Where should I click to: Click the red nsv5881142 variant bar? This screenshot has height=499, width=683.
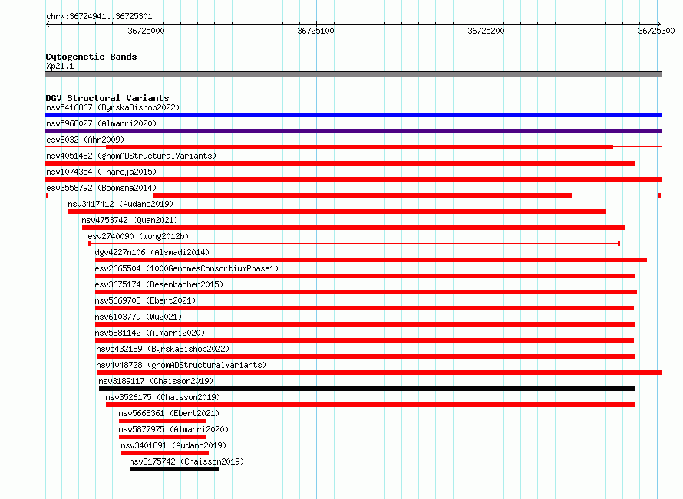coord(365,340)
